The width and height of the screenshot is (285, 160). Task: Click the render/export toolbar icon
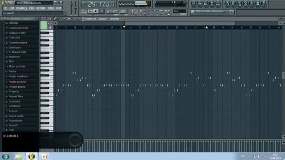coord(240,4)
